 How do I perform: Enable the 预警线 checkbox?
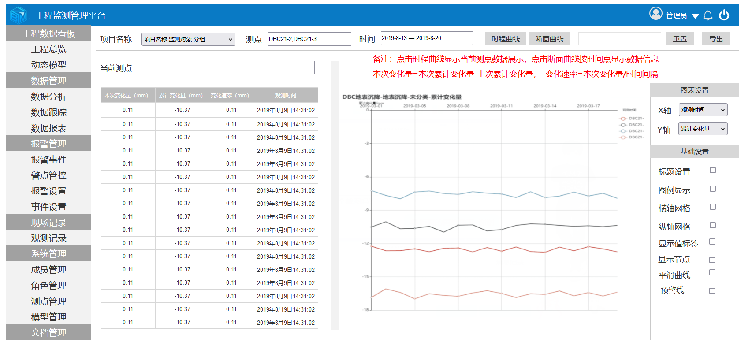pos(712,291)
